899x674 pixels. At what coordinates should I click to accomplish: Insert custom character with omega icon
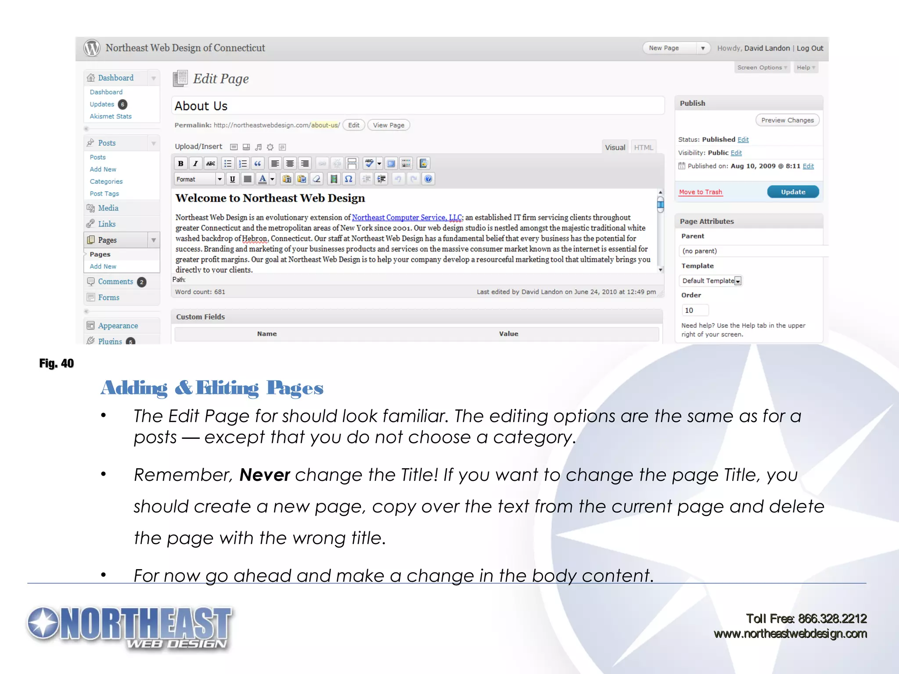click(349, 179)
